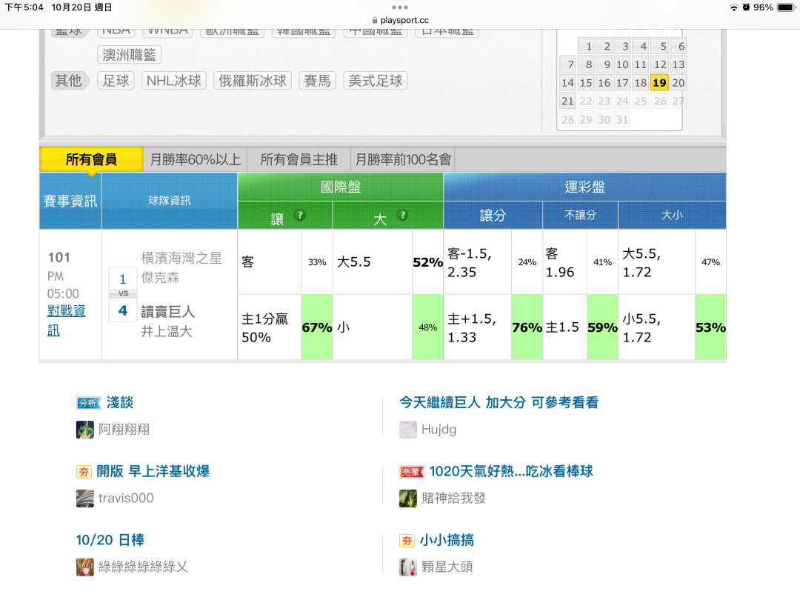Pick date 14 in the calendar
800x600 pixels.
tap(568, 83)
